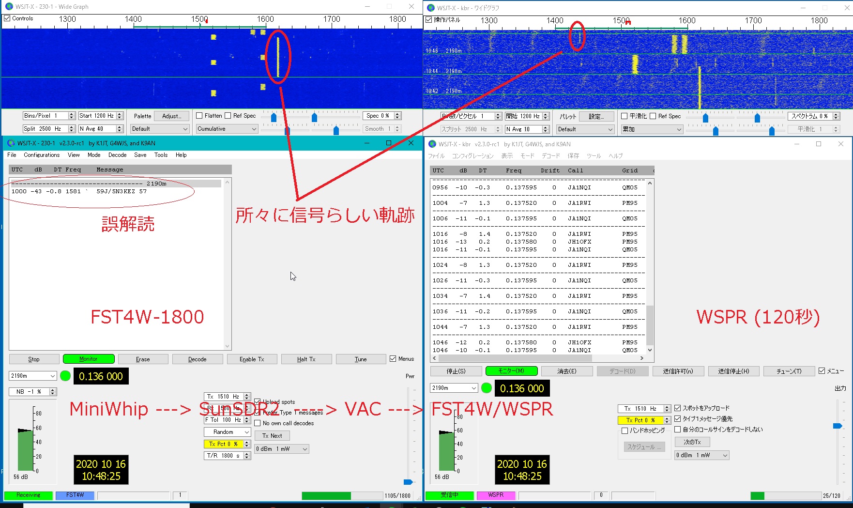Click the Tx Next button
The width and height of the screenshot is (853, 508).
[272, 436]
